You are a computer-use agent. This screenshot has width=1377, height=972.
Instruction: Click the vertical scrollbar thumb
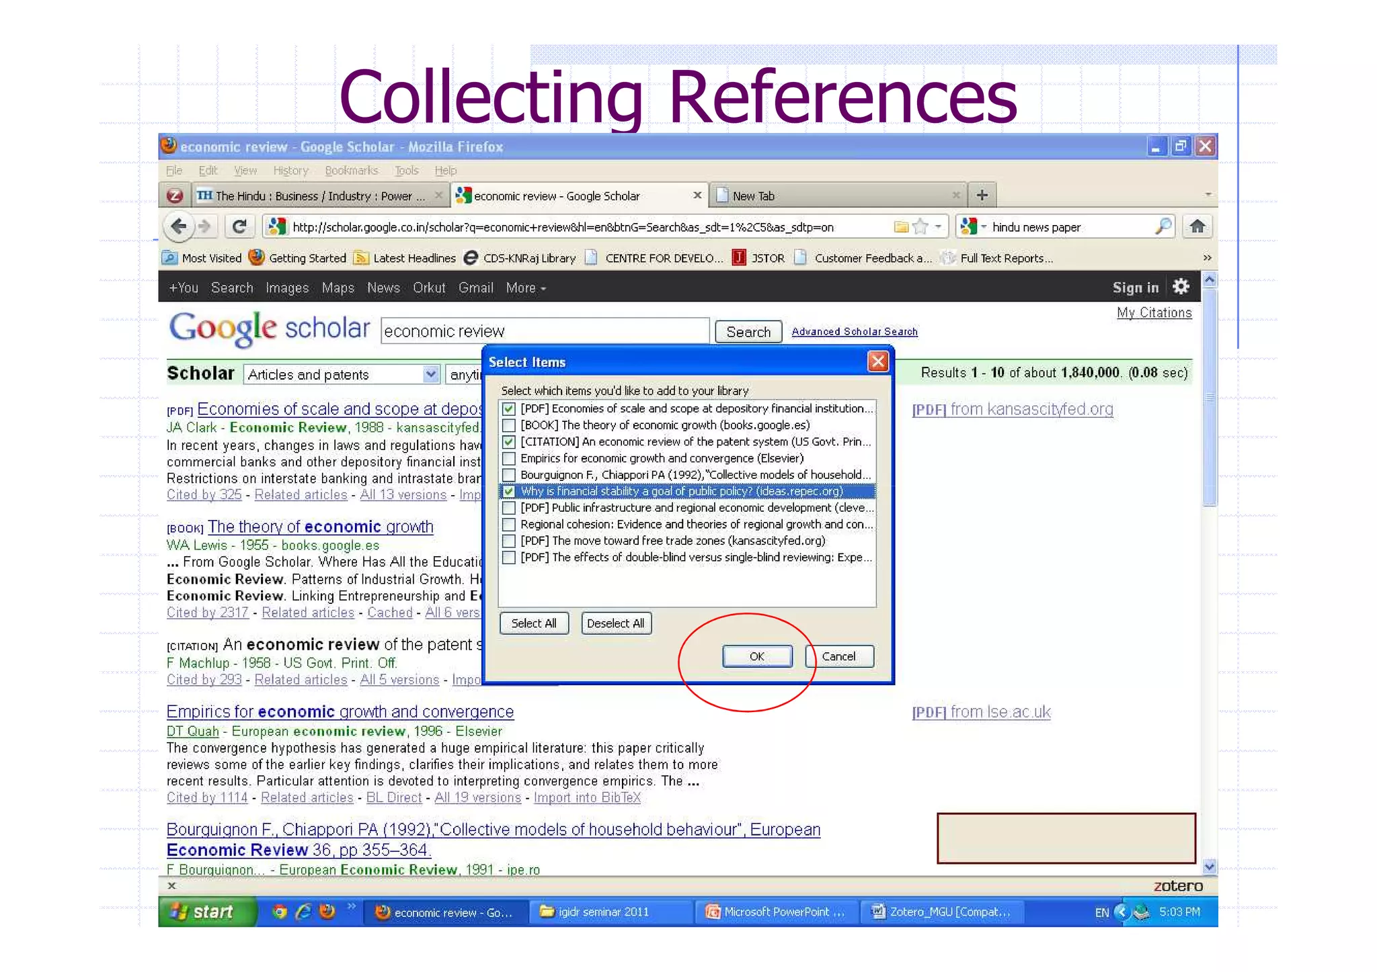point(1209,397)
